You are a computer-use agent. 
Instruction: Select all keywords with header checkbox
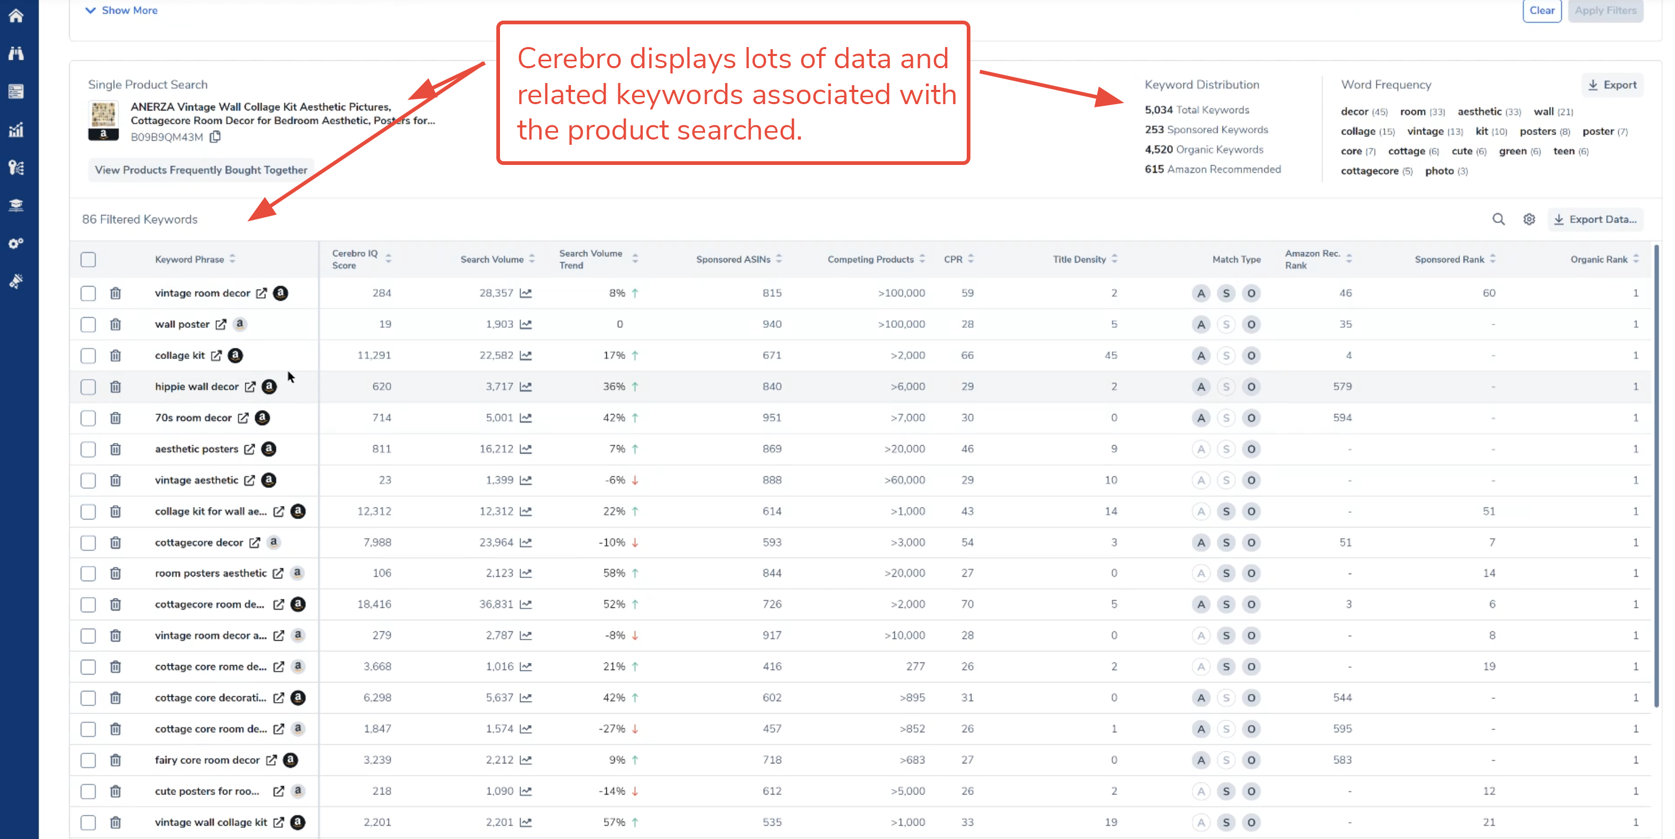(88, 259)
